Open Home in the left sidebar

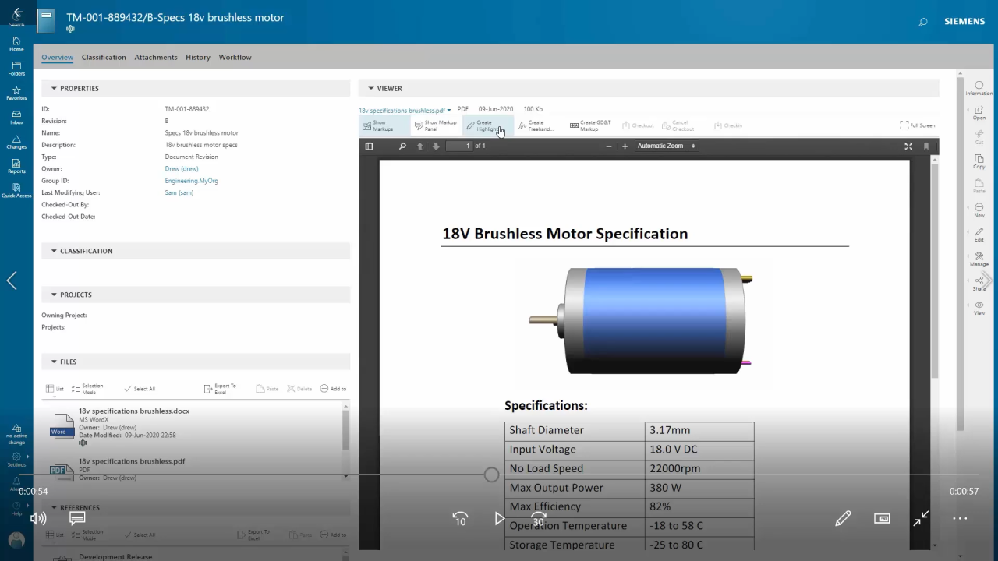pyautogui.click(x=16, y=44)
